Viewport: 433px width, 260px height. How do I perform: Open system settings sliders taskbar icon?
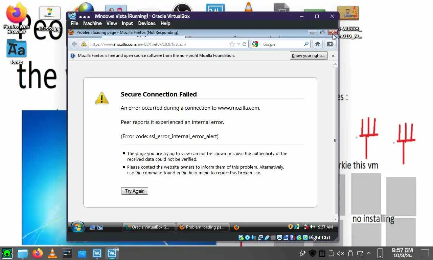tap(67, 253)
